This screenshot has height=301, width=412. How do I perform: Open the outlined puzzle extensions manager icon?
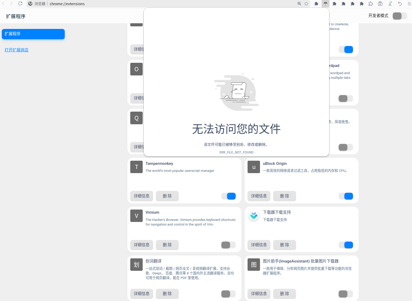[x=371, y=4]
